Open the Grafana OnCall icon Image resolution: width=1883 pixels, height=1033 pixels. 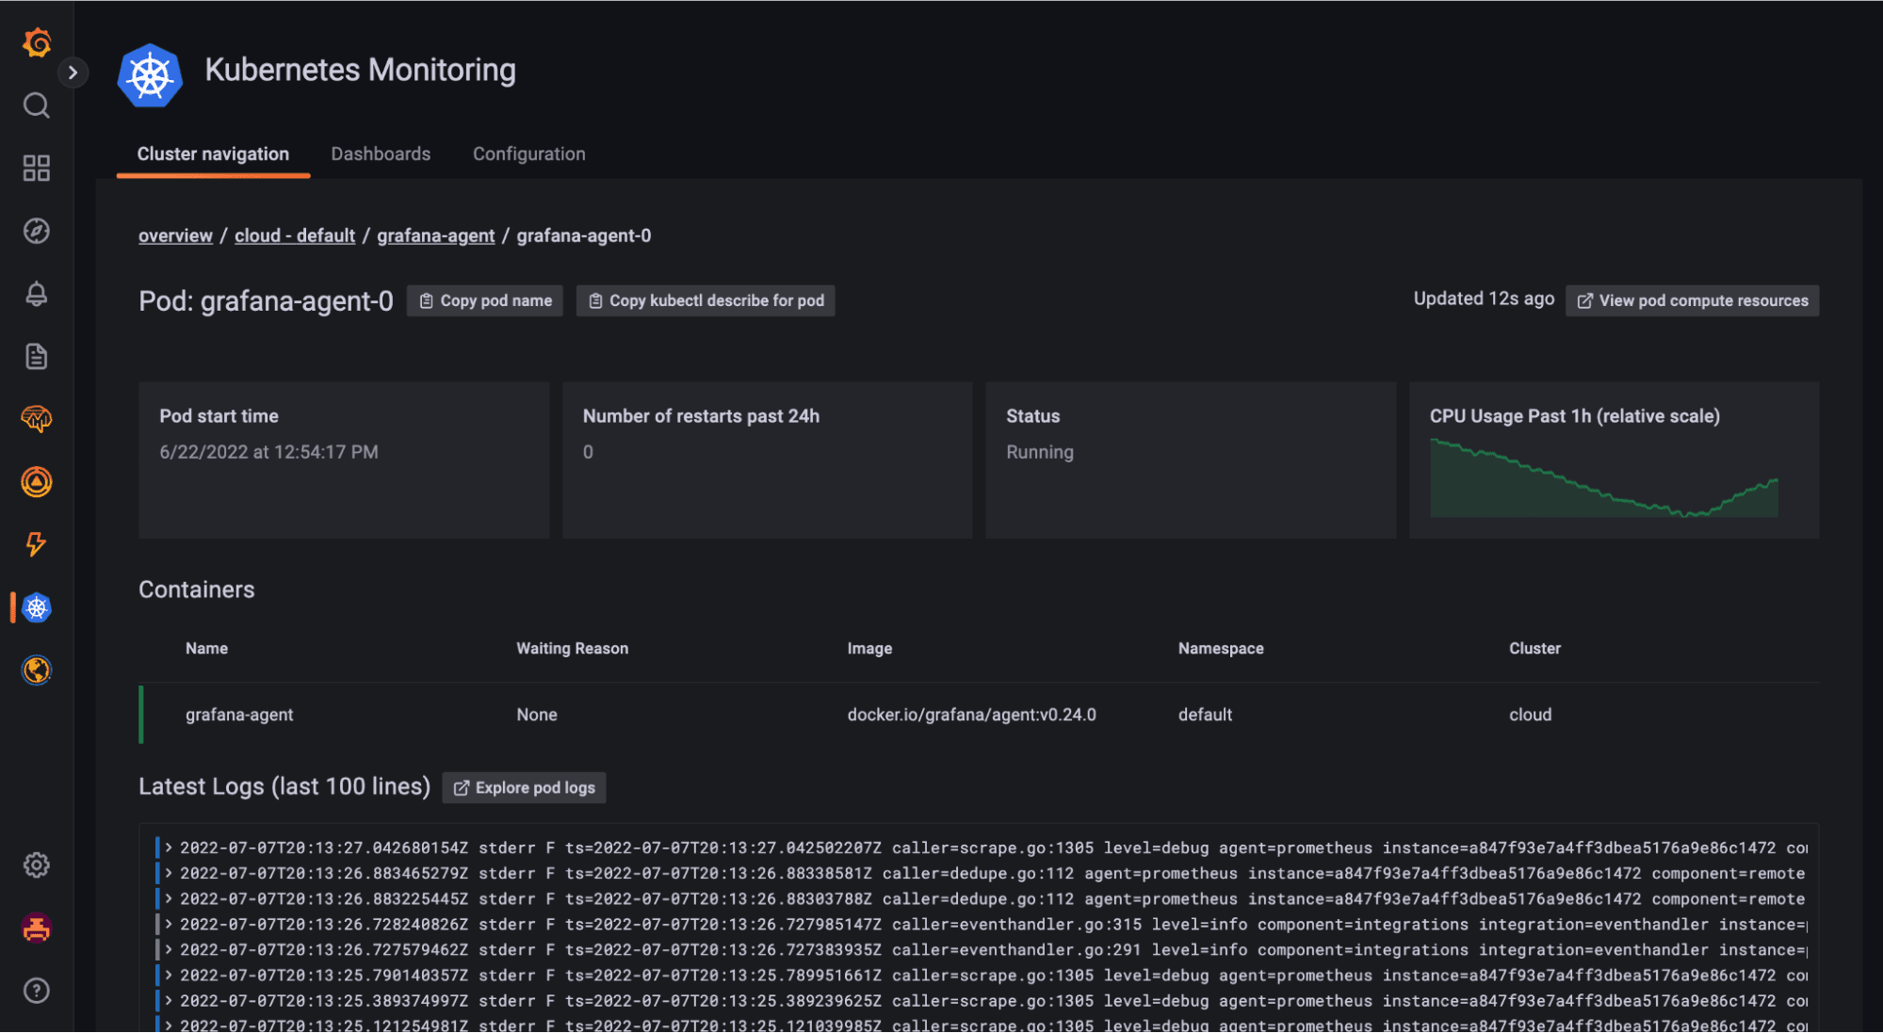point(38,481)
